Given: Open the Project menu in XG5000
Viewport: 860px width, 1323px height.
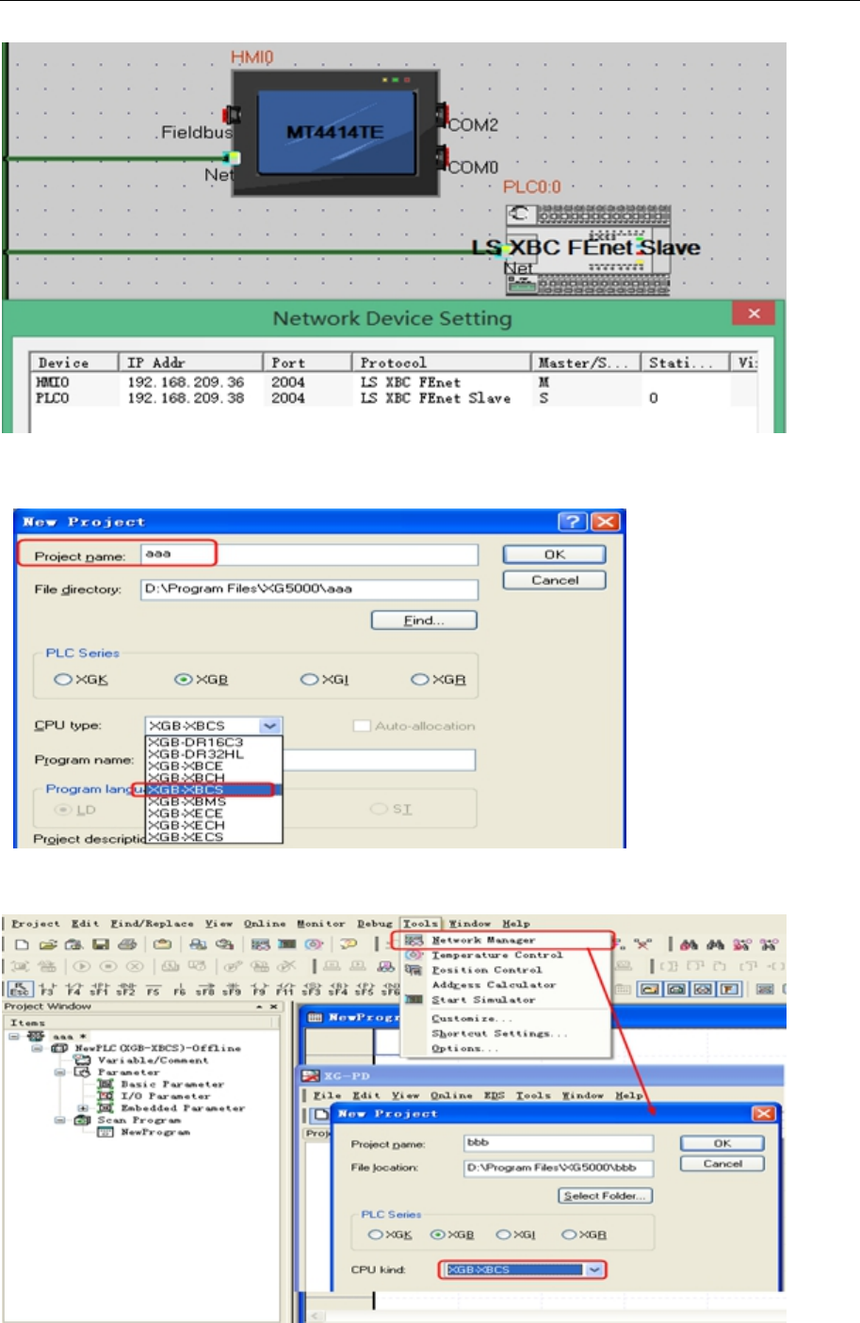Looking at the screenshot, I should click(36, 924).
